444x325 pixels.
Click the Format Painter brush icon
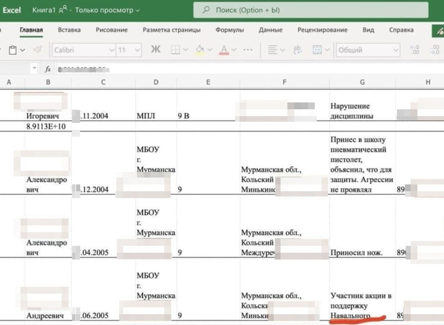point(37,51)
